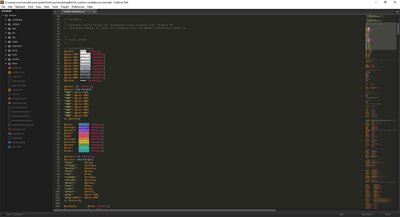Viewport: 400px width, 217px height.
Task: Click the nevrala root project icon
Action: coord(6,16)
